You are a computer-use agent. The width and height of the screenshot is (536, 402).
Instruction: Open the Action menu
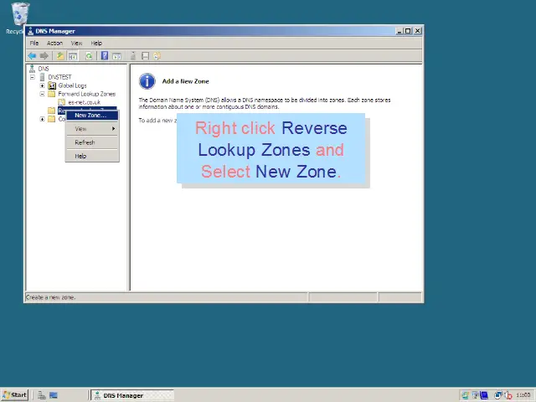[54, 43]
